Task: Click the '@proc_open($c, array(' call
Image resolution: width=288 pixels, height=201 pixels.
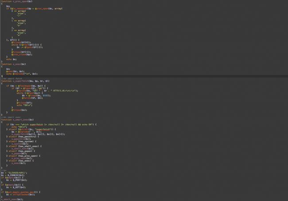Action: click(x=49, y=8)
